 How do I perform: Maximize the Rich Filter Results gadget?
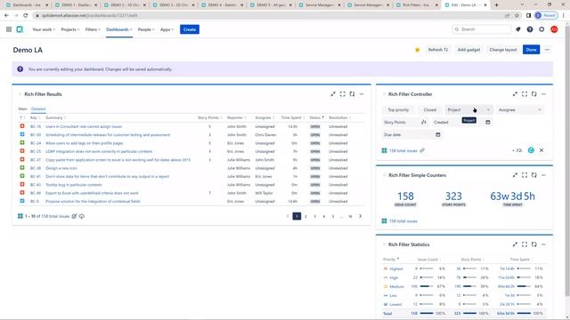click(342, 94)
